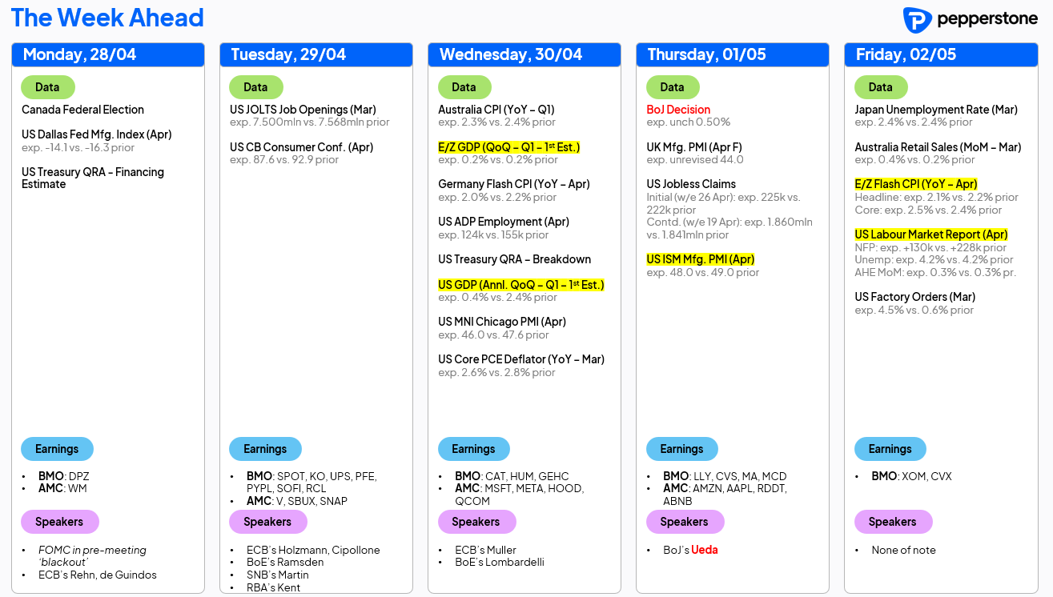
Task: Select the Thursday, 01/05 header
Action: 706,54
